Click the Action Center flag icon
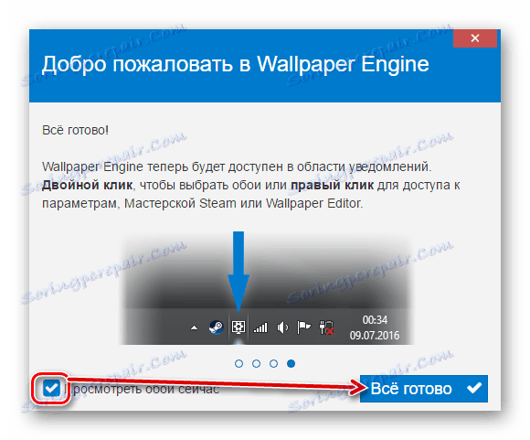Screen dimensions: 530x440 coord(303,327)
